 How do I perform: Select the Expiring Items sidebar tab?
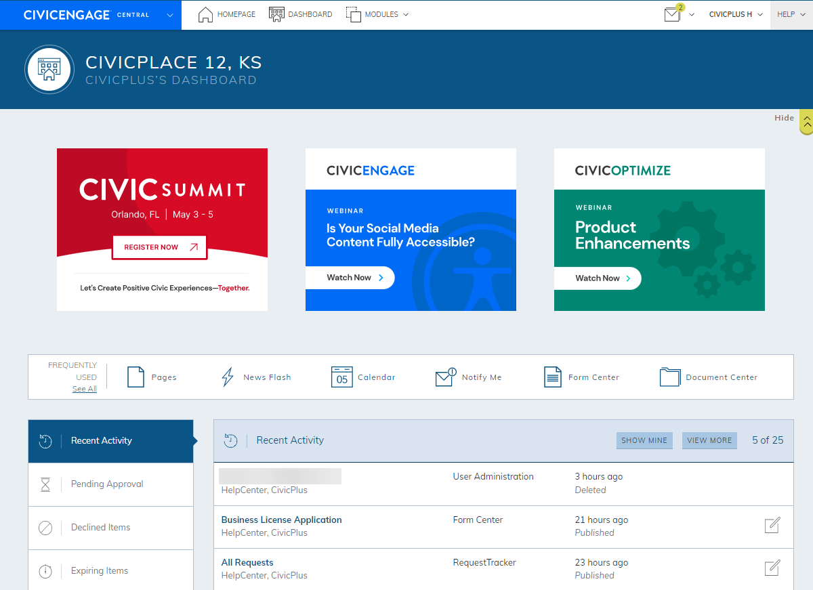tap(110, 570)
